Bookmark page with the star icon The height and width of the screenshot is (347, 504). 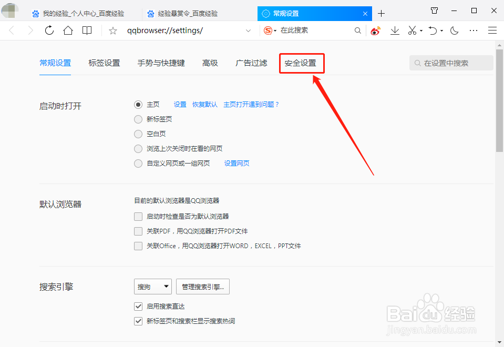click(x=112, y=30)
